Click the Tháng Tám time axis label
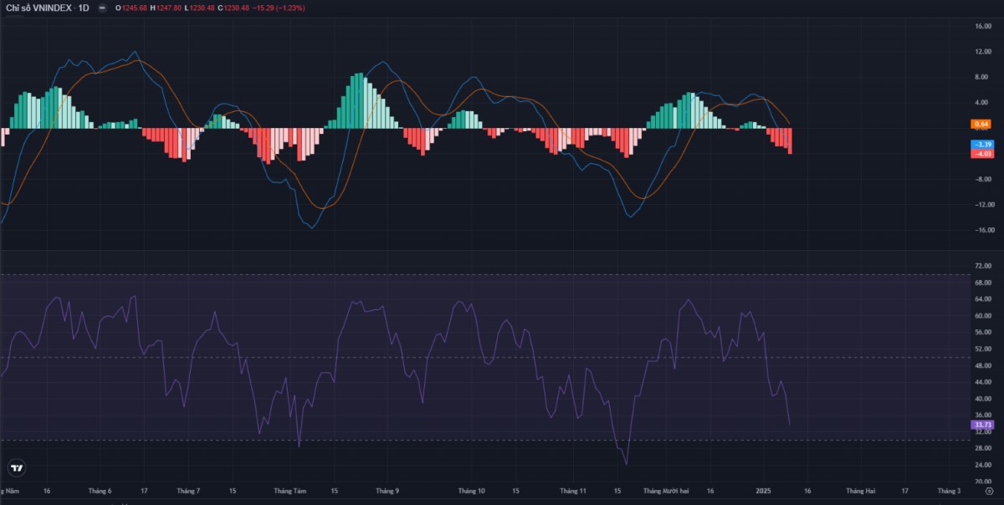This screenshot has width=1004, height=505. click(289, 492)
